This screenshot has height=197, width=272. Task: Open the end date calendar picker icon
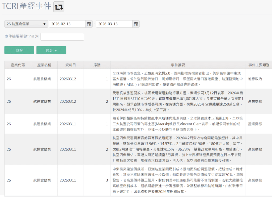tap(136, 24)
